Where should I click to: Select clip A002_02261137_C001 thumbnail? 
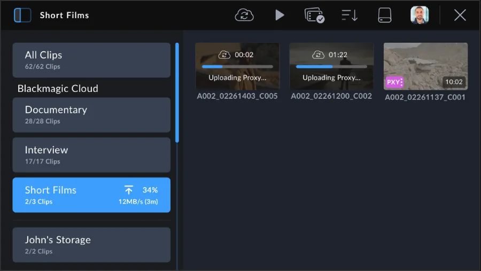(425, 66)
